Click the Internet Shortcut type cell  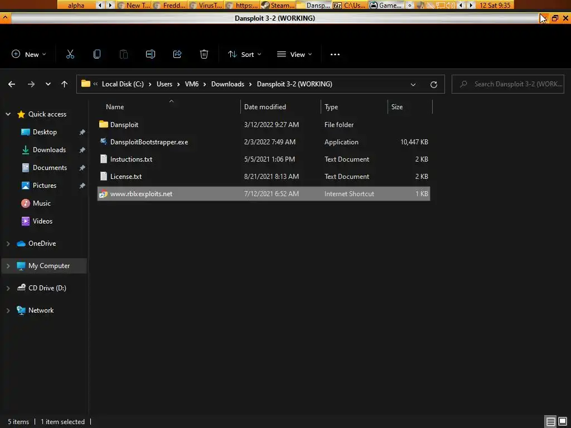(349, 193)
